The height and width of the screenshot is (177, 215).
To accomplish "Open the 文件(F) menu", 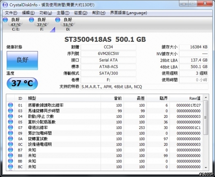I will [11, 13].
